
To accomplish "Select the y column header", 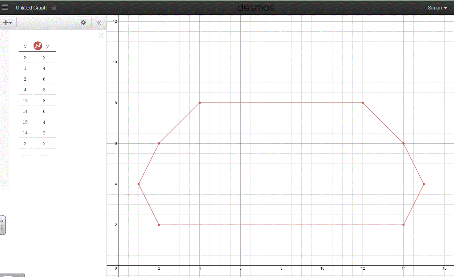I will point(47,46).
